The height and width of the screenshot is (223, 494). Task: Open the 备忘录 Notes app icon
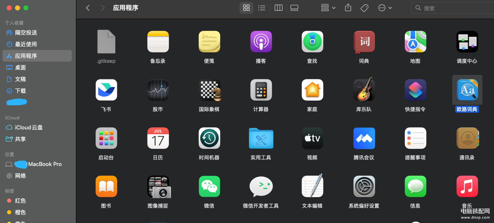pyautogui.click(x=158, y=42)
